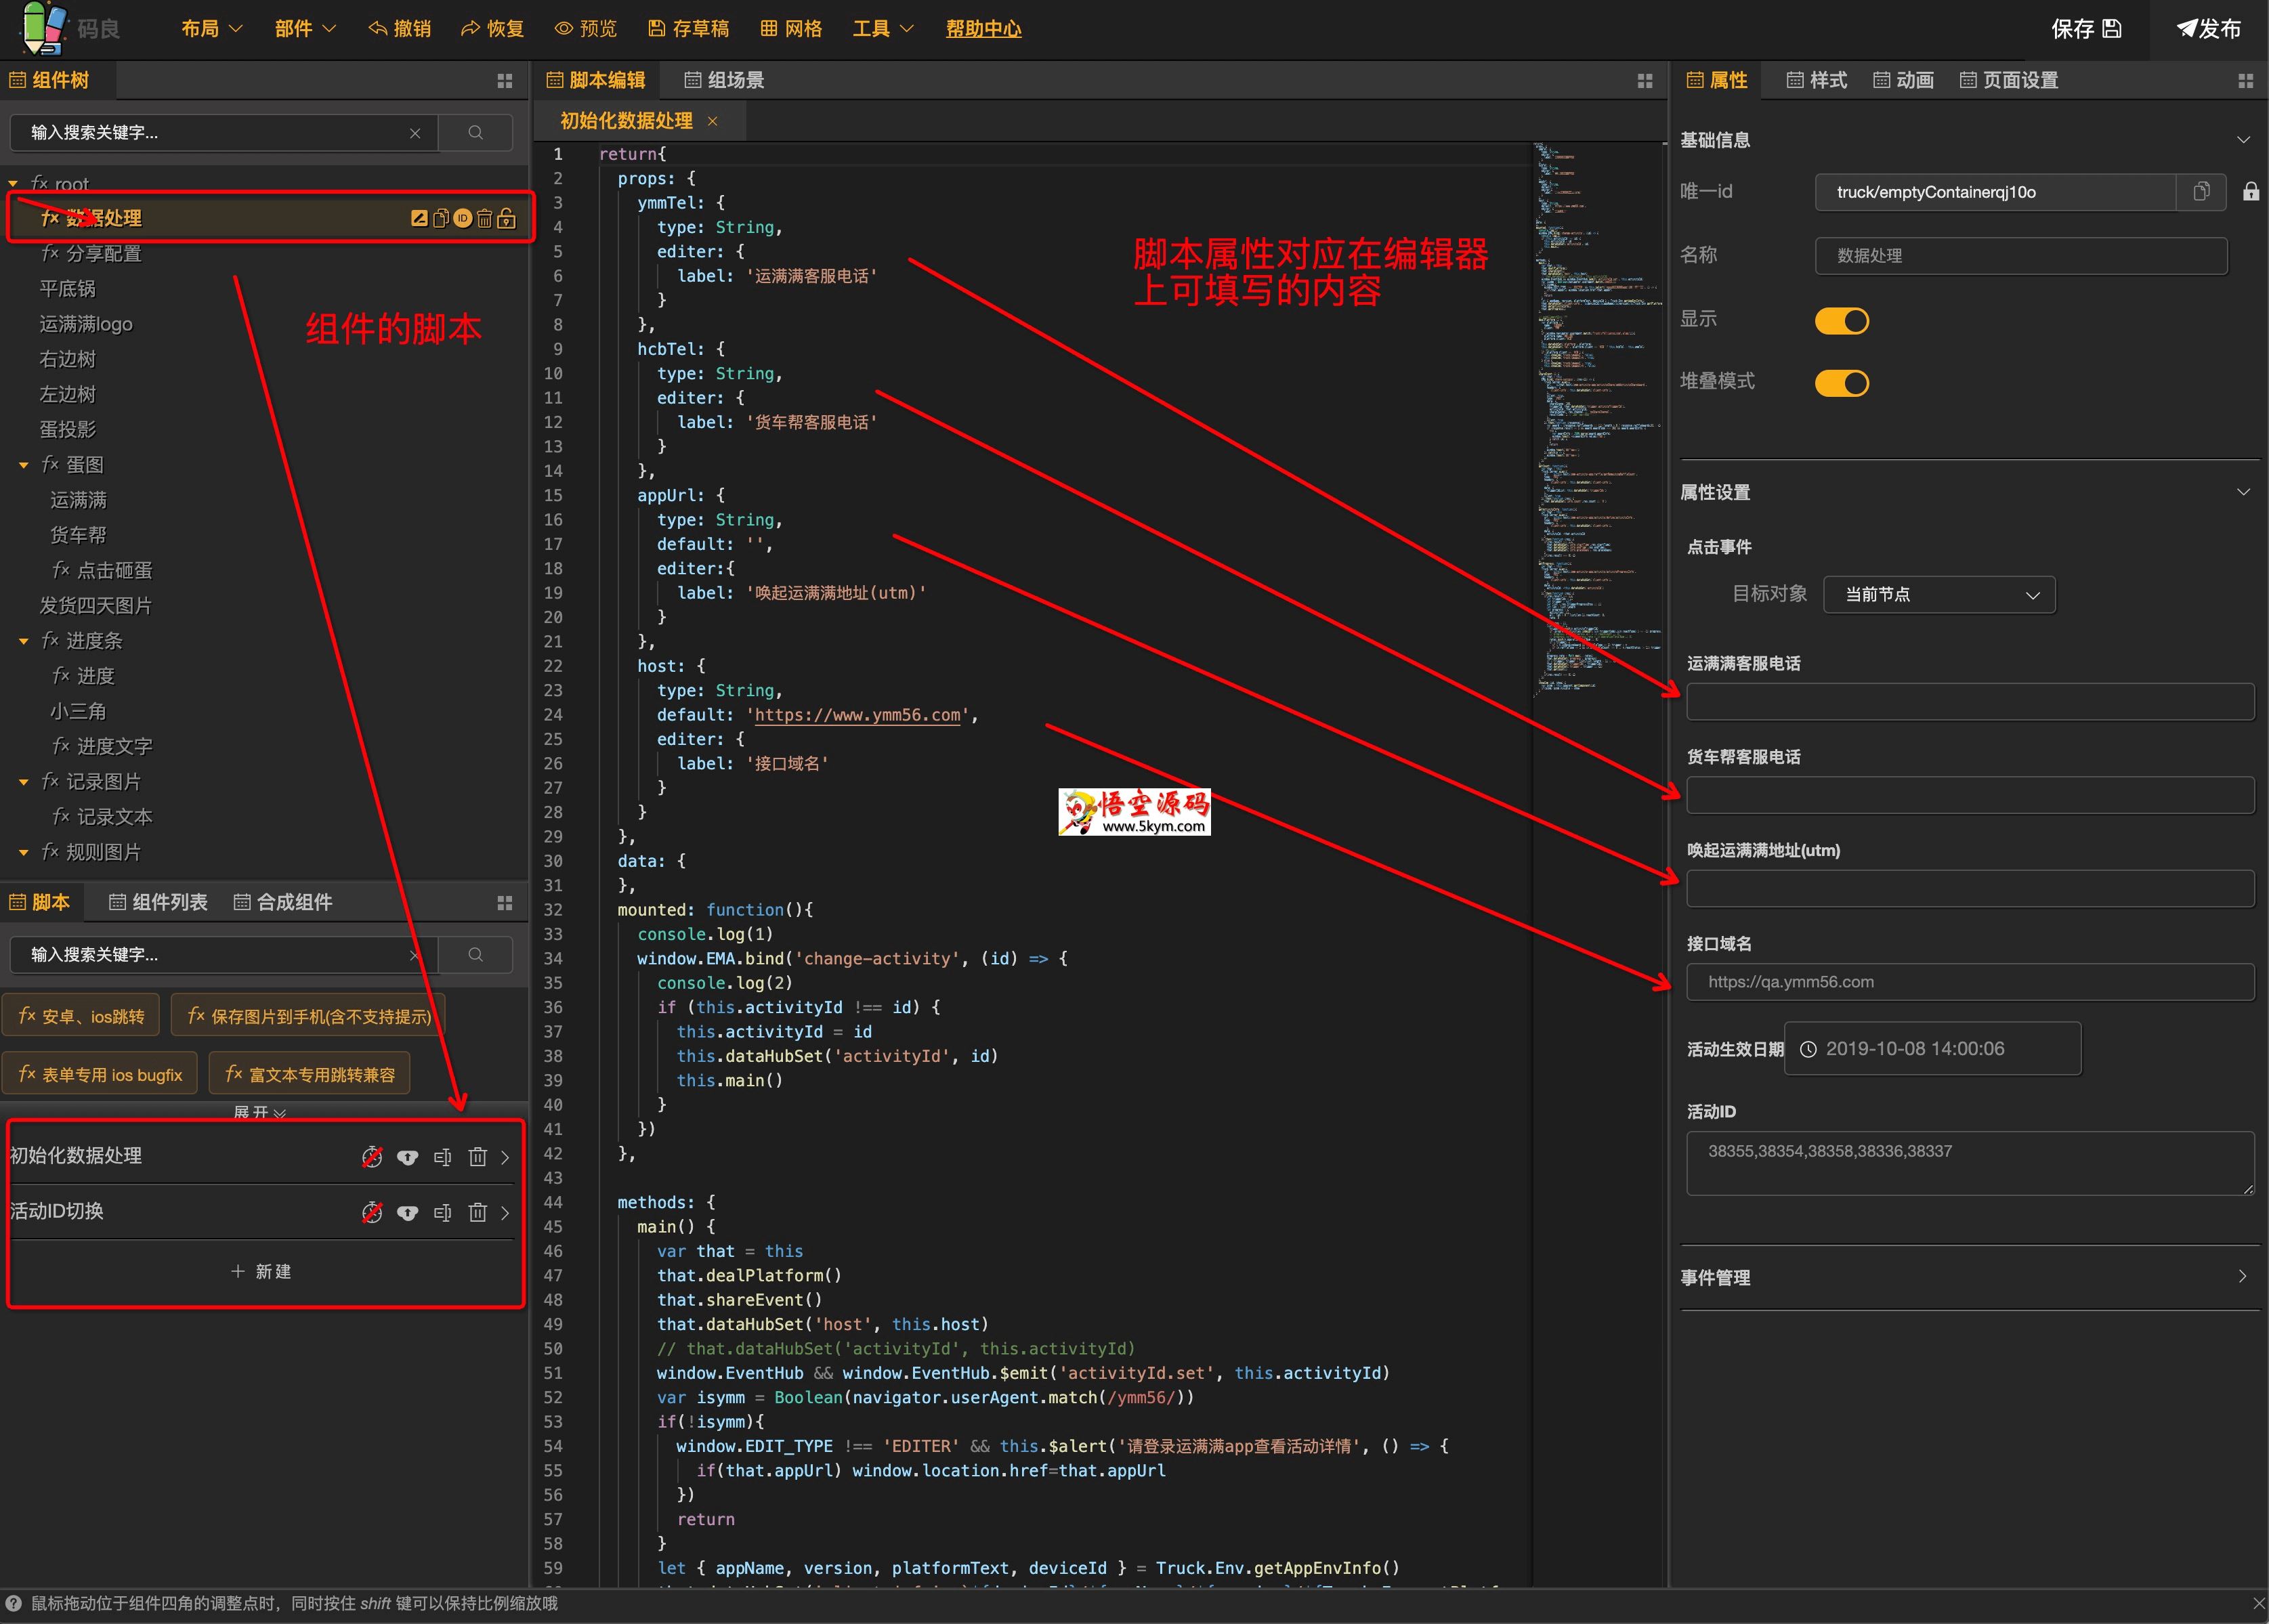The height and width of the screenshot is (1624, 2269).
Task: Click the edit icon on 数据处理 tree row
Action: pos(419,218)
